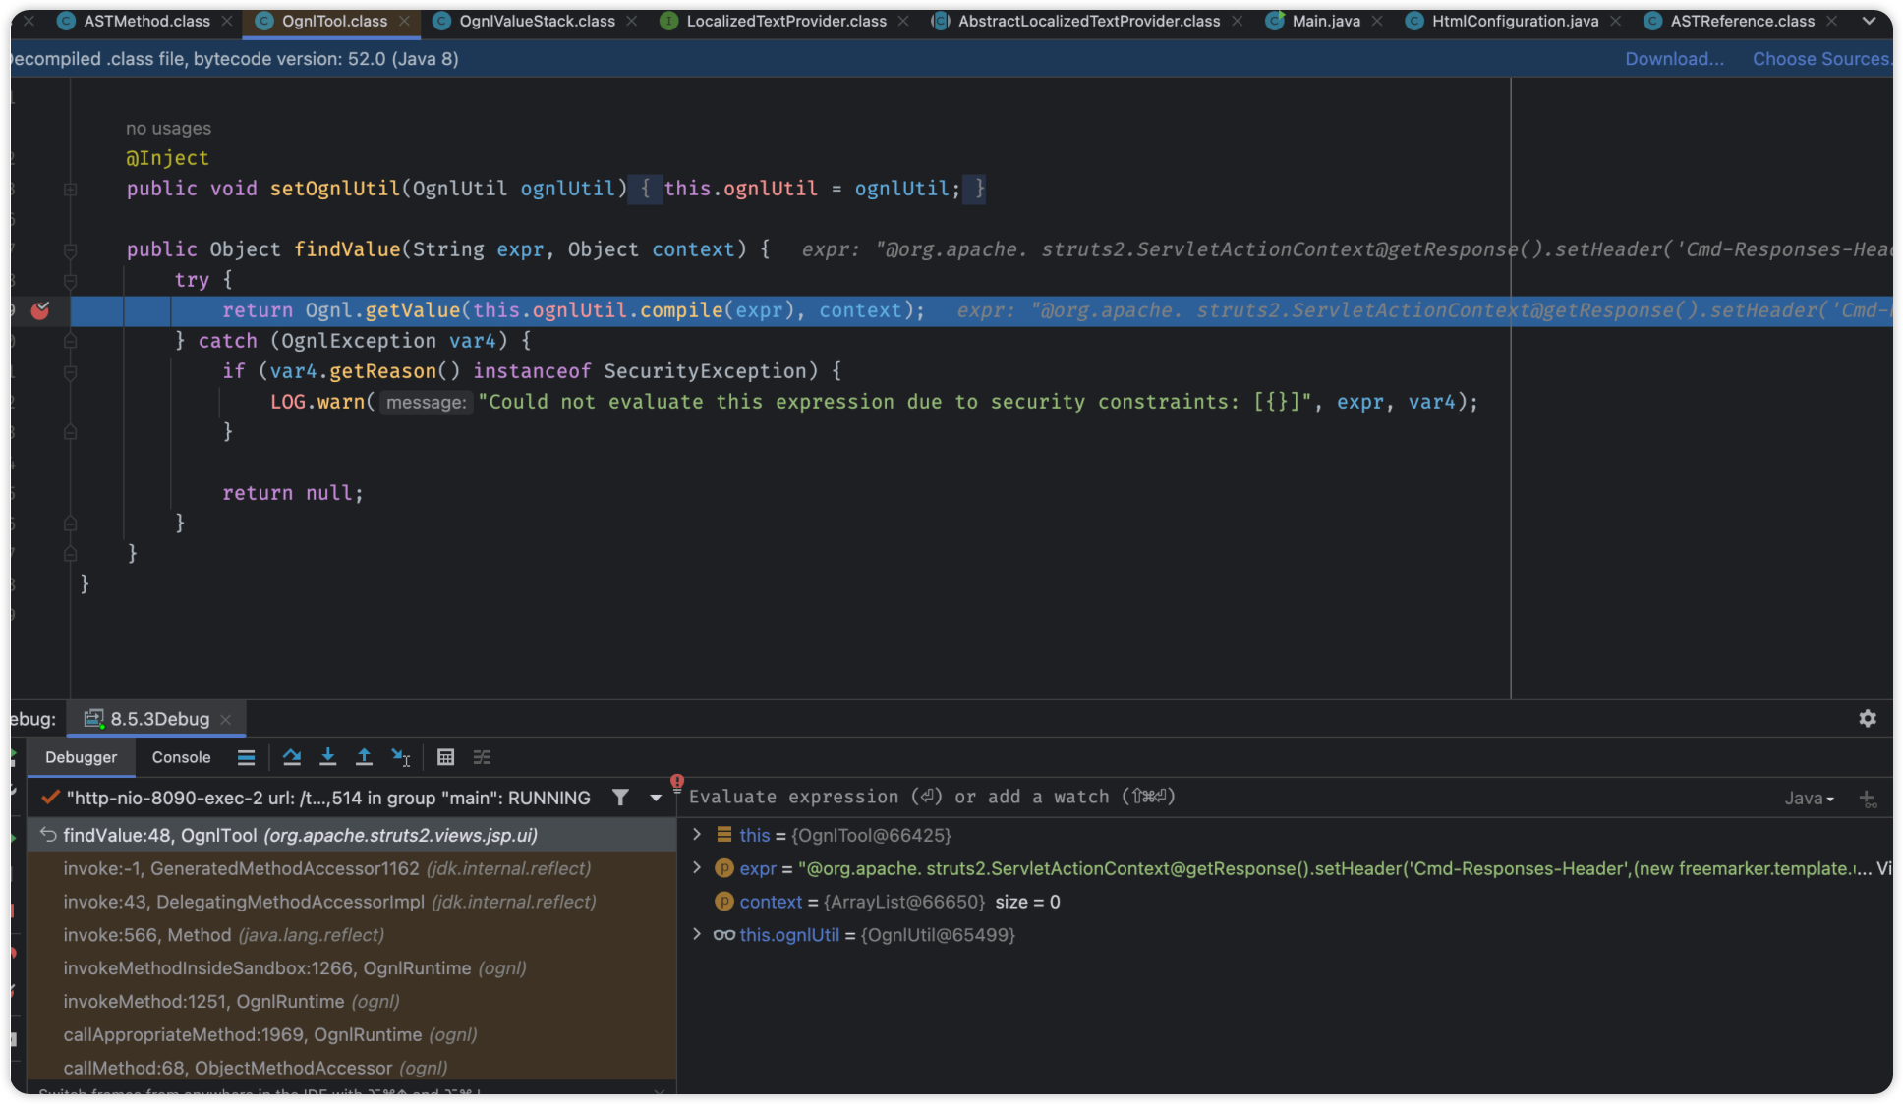The image size is (1903, 1104).
Task: Click the 8.5.3Debug run configuration icon
Action: [93, 719]
